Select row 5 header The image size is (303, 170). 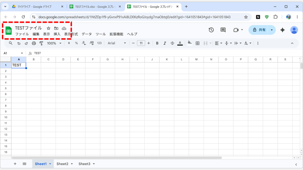click(6, 88)
